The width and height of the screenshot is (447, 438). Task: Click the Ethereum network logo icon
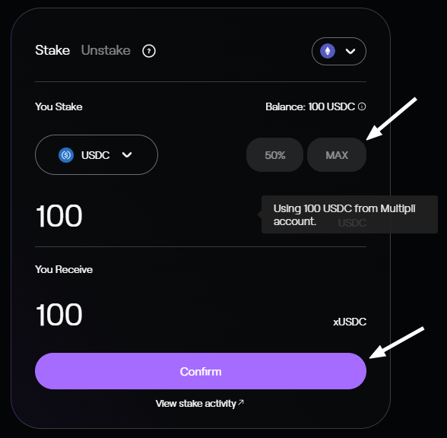click(328, 51)
